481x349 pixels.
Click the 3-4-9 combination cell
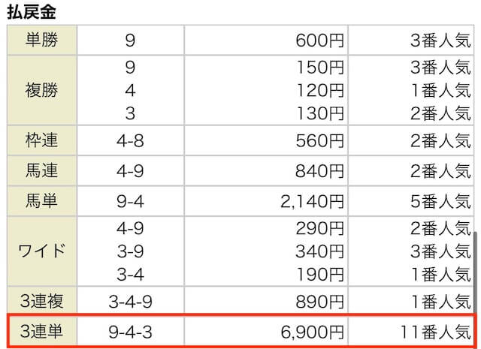coord(131,300)
